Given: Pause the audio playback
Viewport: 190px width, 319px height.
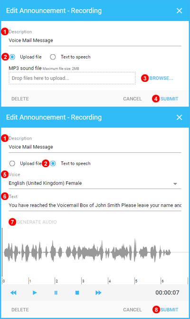Looking at the screenshot, I should 56,292.
